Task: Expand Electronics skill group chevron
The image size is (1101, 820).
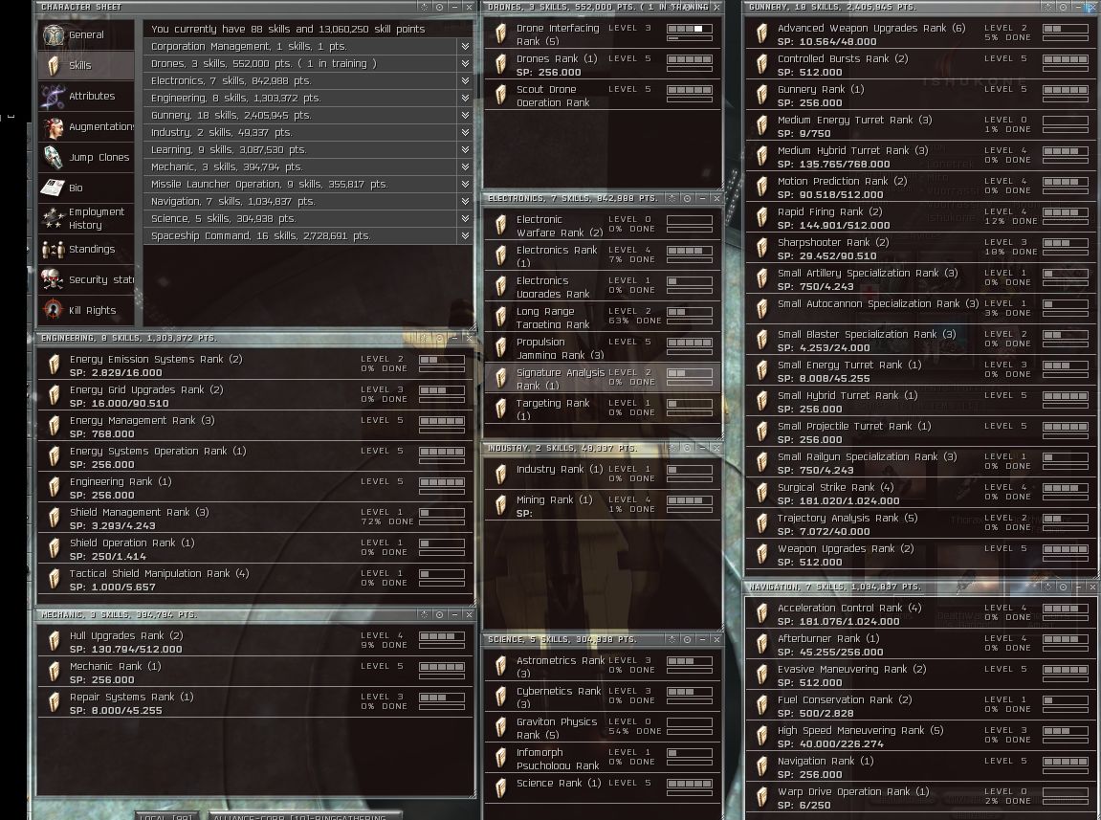Action: pyautogui.click(x=465, y=80)
